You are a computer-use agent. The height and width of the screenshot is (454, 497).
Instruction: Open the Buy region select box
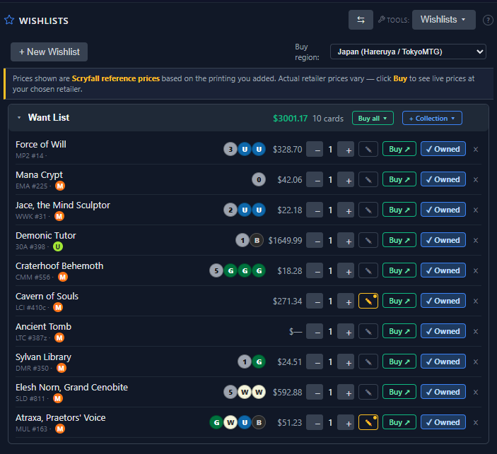(x=408, y=52)
